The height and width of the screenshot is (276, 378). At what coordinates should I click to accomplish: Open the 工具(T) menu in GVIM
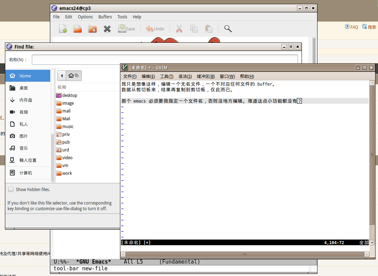(x=167, y=76)
